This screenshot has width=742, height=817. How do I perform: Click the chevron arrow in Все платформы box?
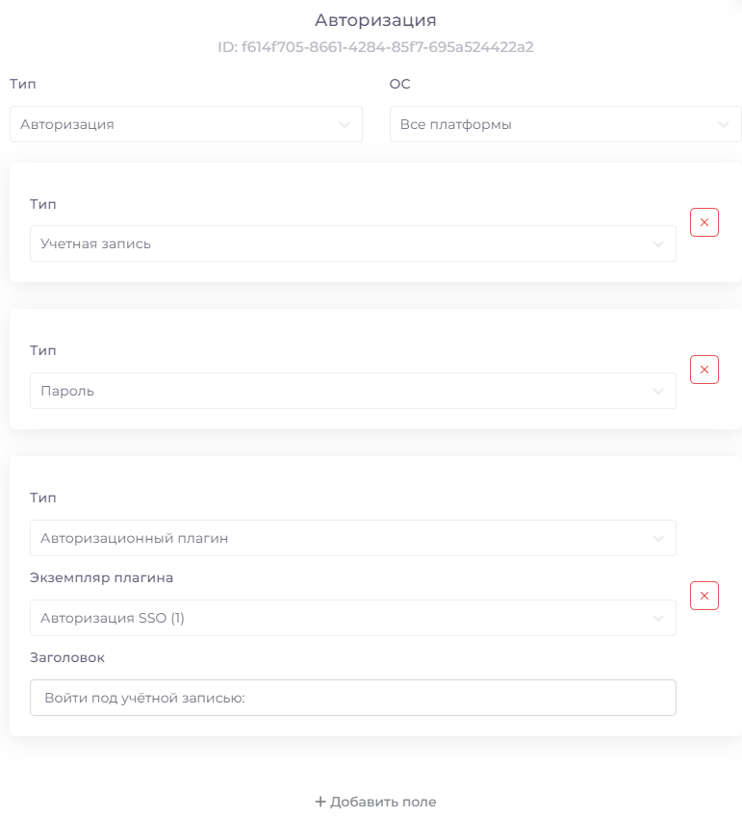tap(724, 124)
